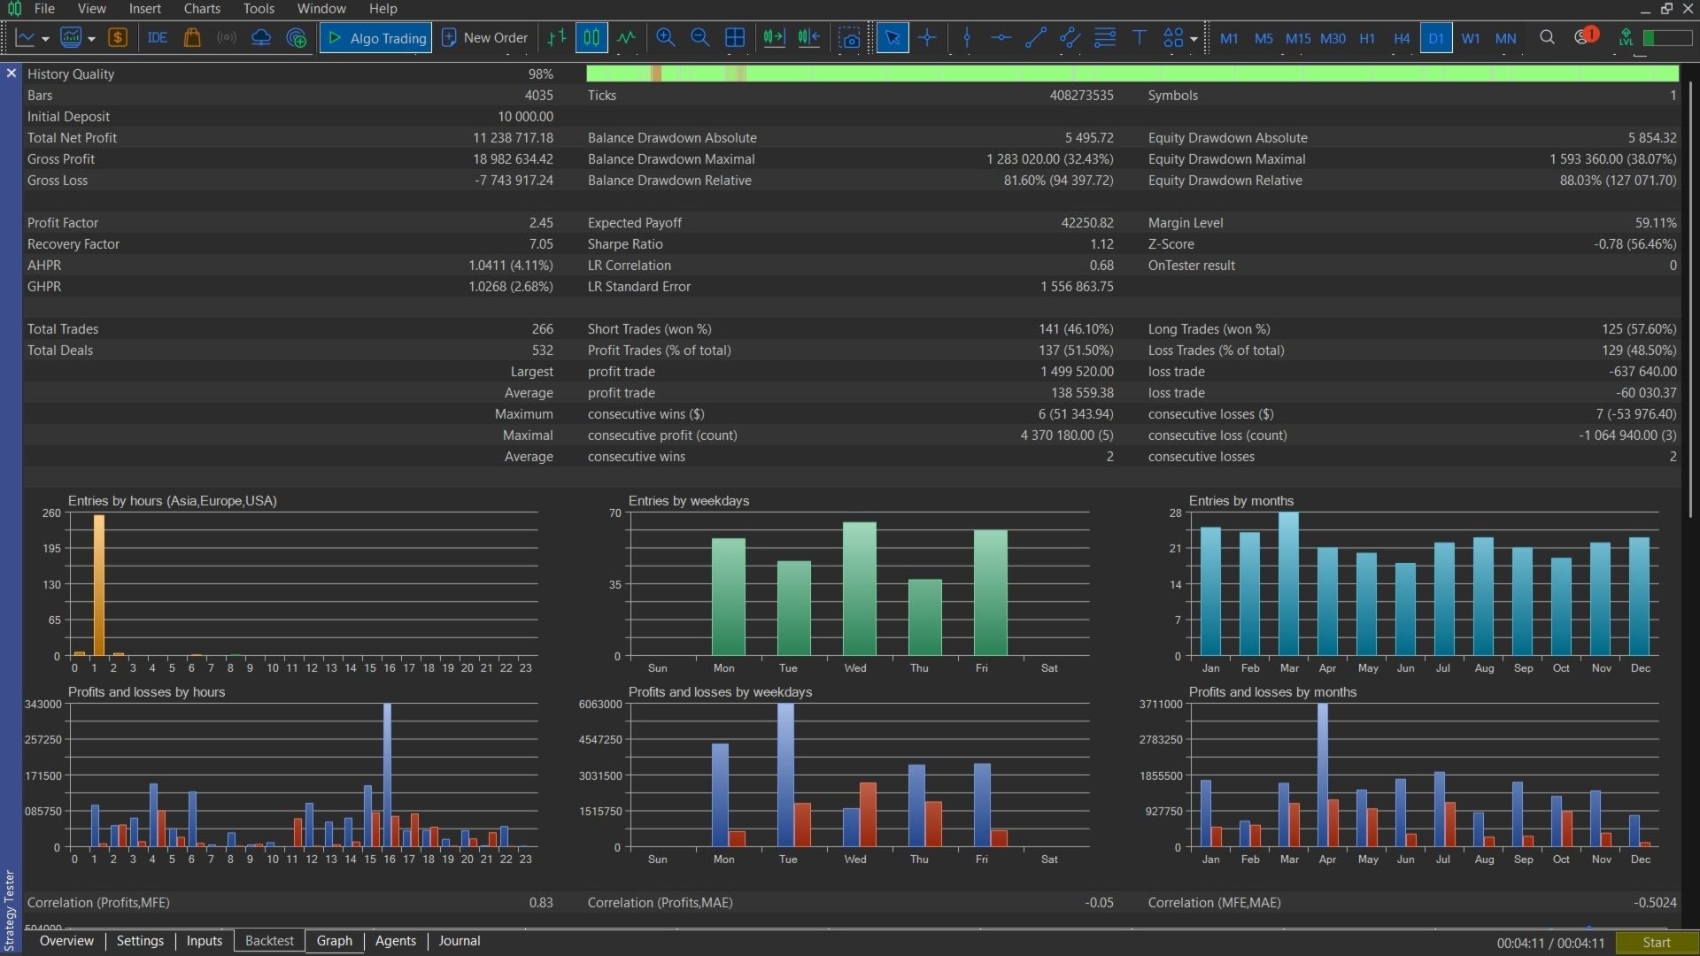1700x956 pixels.
Task: Open the MetaEditor IDE
Action: click(x=158, y=38)
